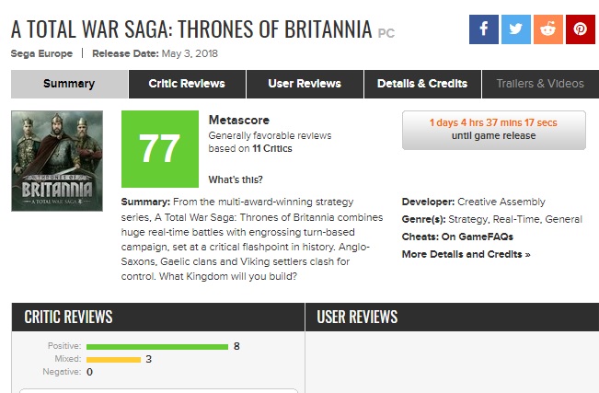Expand More Details and Credits

pyautogui.click(x=466, y=254)
